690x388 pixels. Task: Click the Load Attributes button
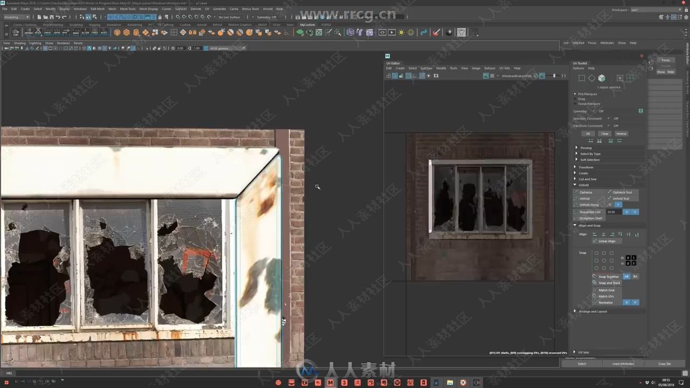(x=623, y=364)
